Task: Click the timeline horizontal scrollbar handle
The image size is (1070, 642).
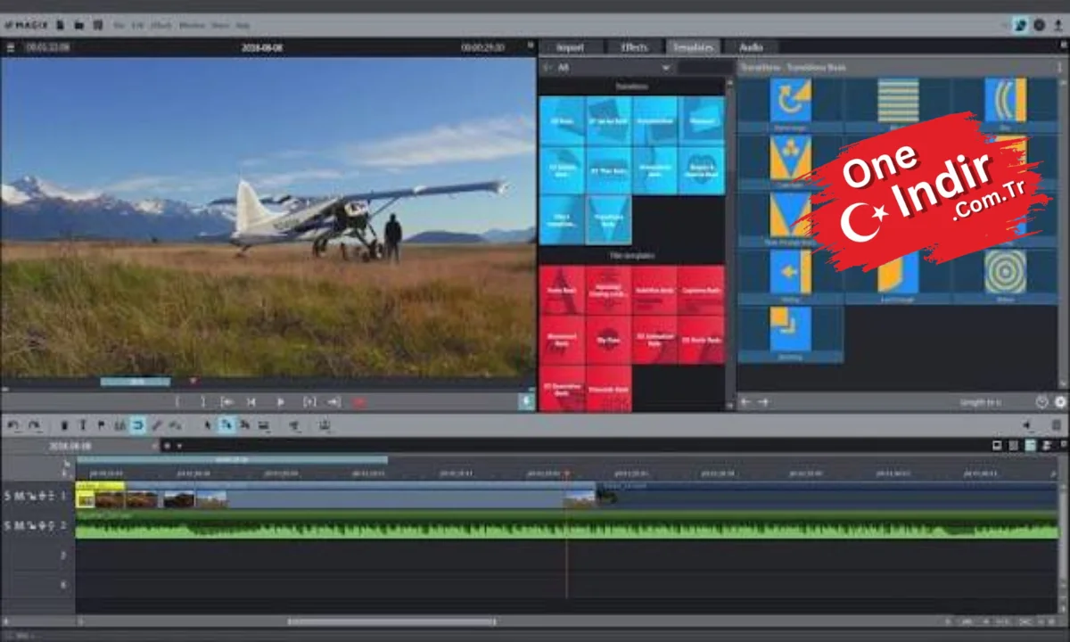Action: (391, 621)
